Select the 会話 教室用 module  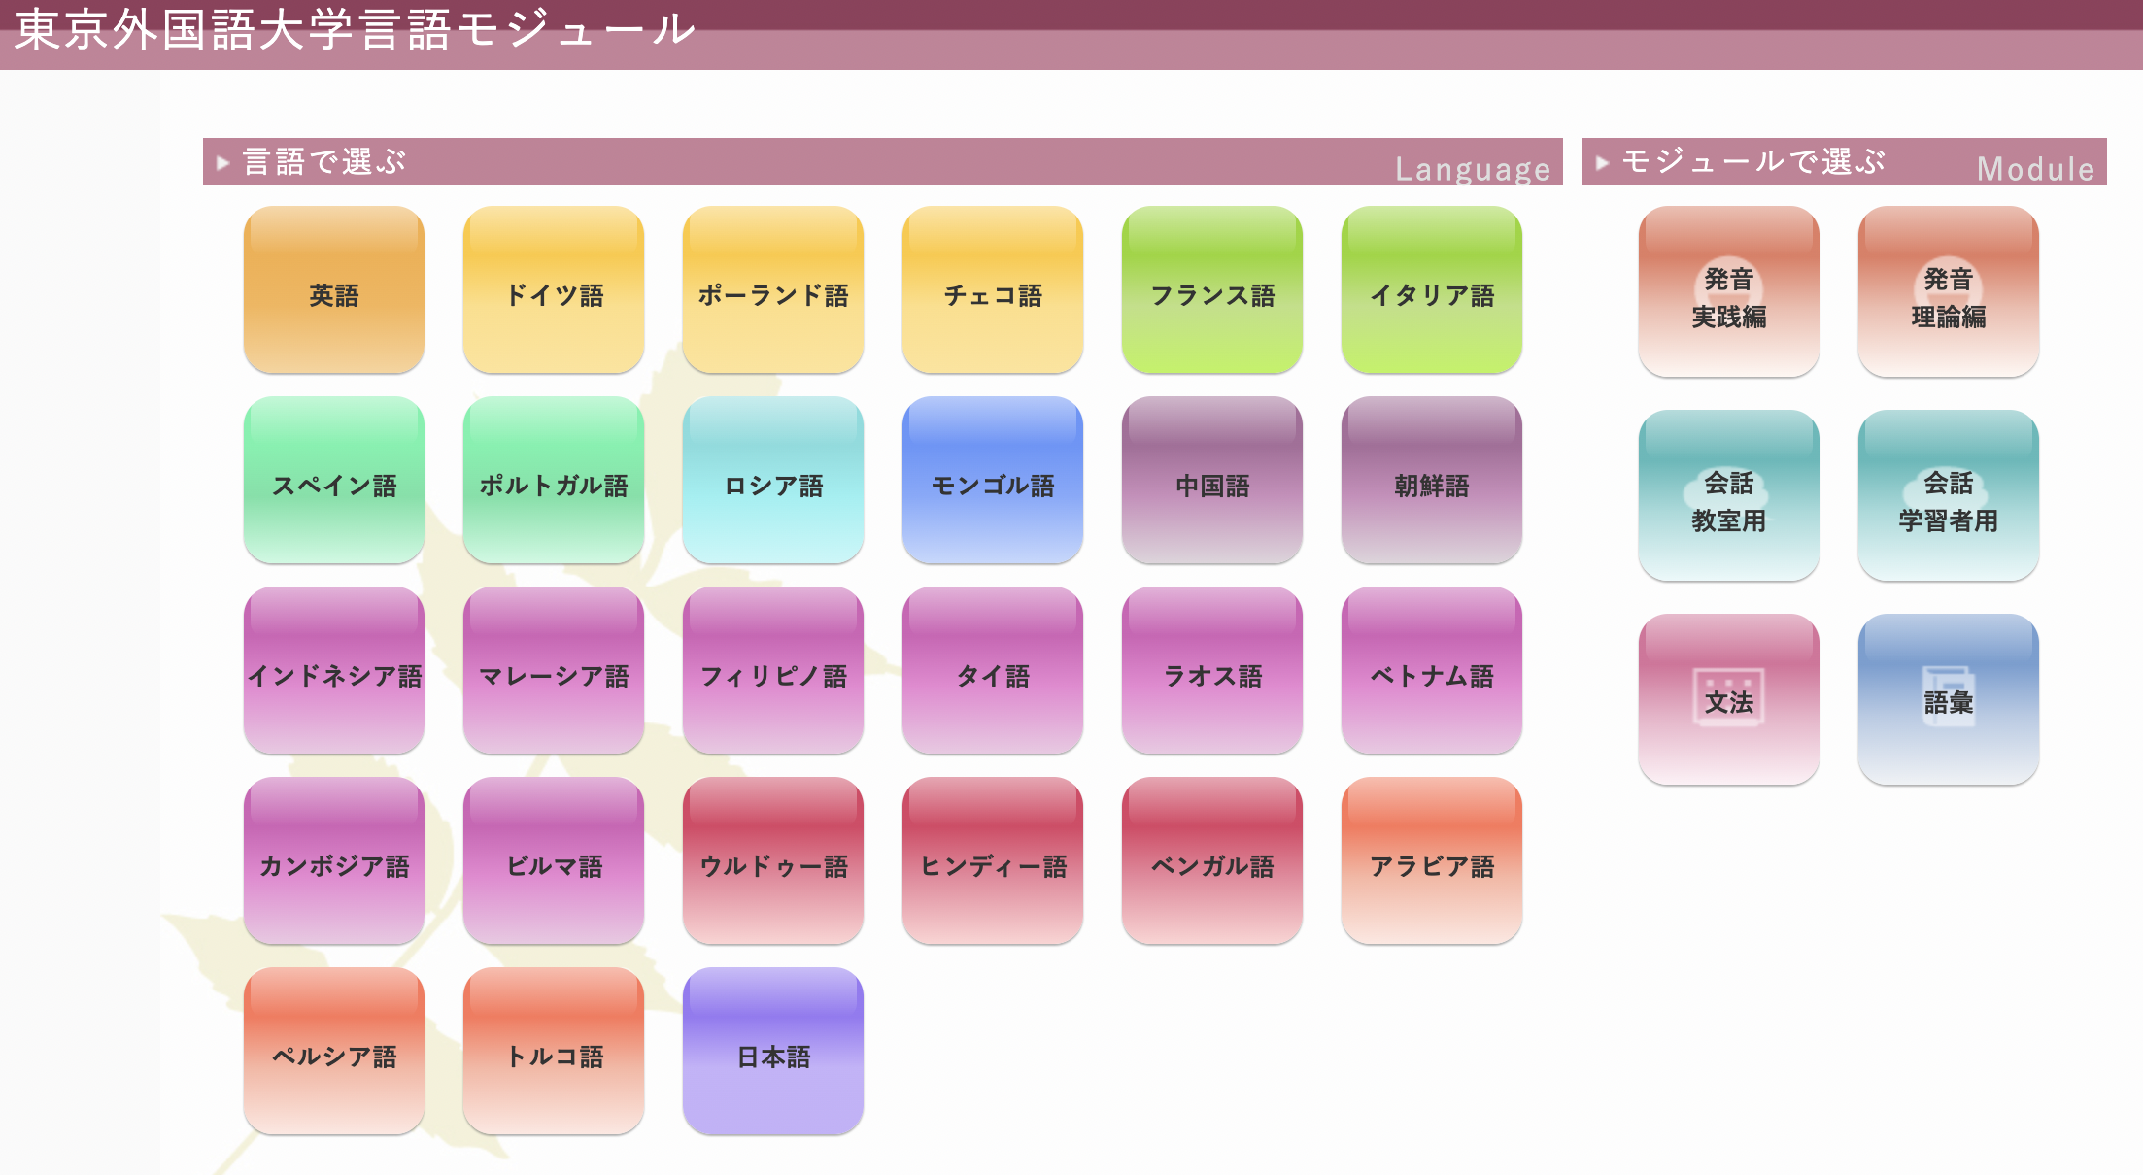pos(1729,495)
